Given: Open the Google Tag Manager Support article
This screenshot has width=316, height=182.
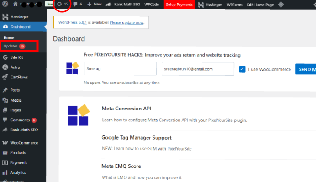Looking at the screenshot, I should (x=137, y=138).
